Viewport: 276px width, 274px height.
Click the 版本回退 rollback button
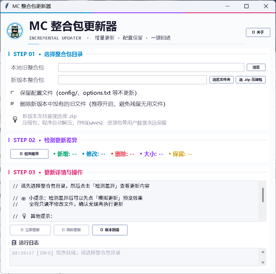[110, 230]
